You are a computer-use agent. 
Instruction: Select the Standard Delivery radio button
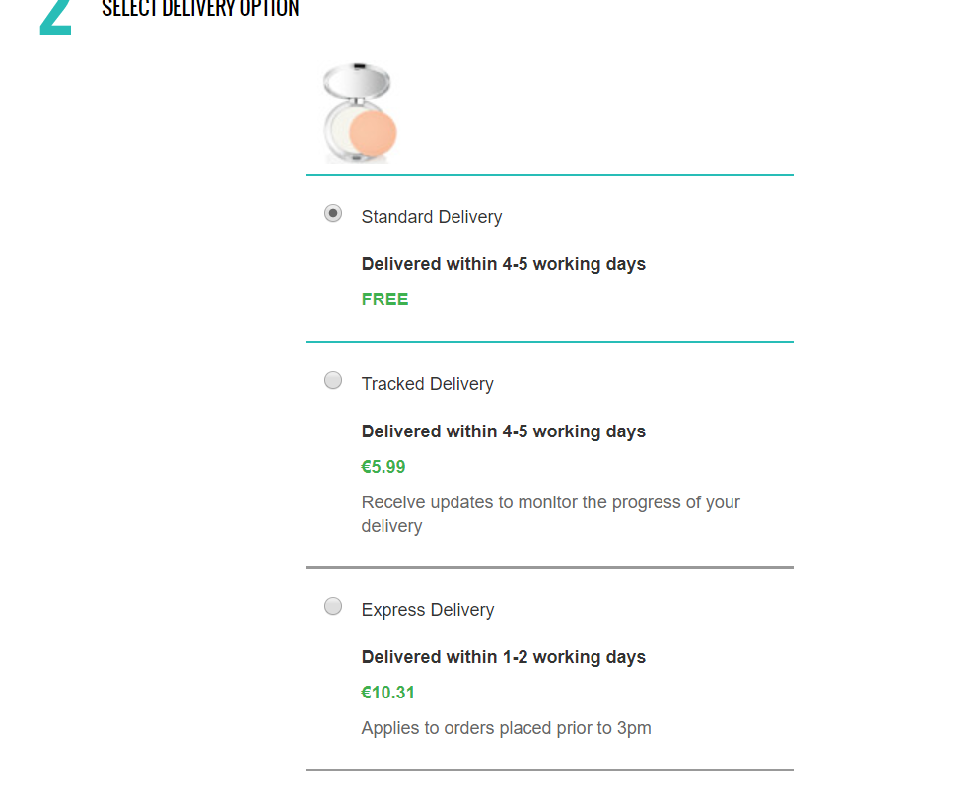333,213
